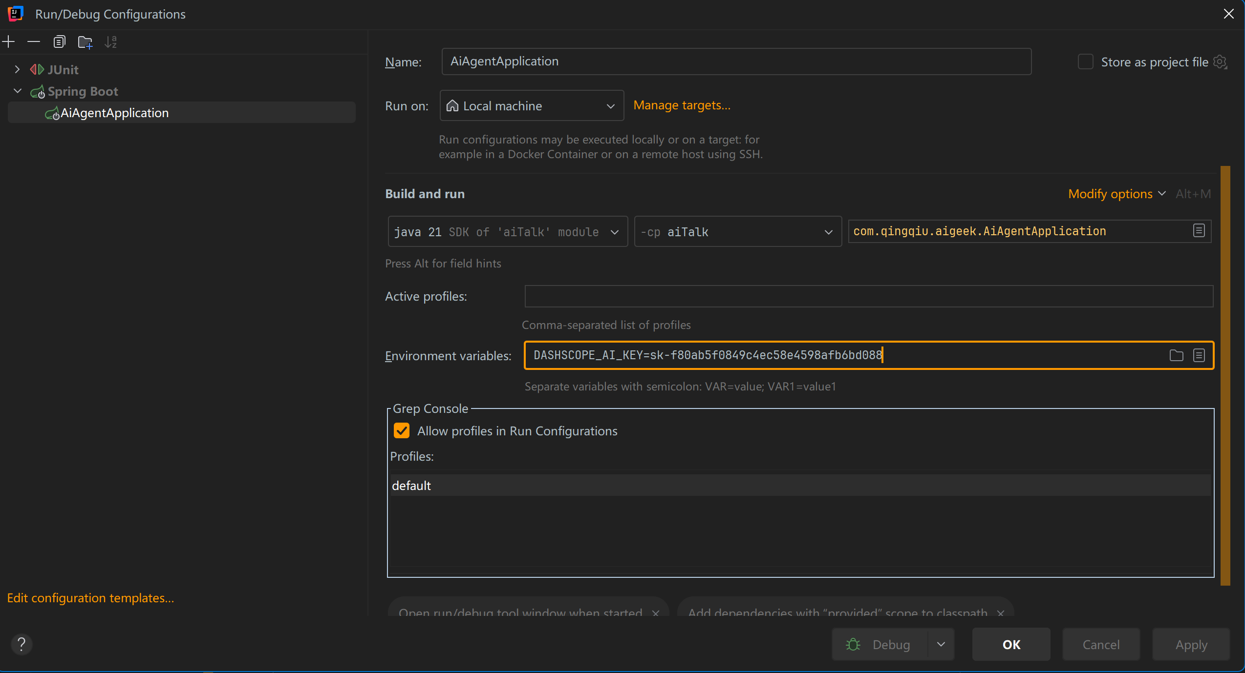Click the Remove Configuration minus icon
The height and width of the screenshot is (673, 1245).
click(33, 42)
